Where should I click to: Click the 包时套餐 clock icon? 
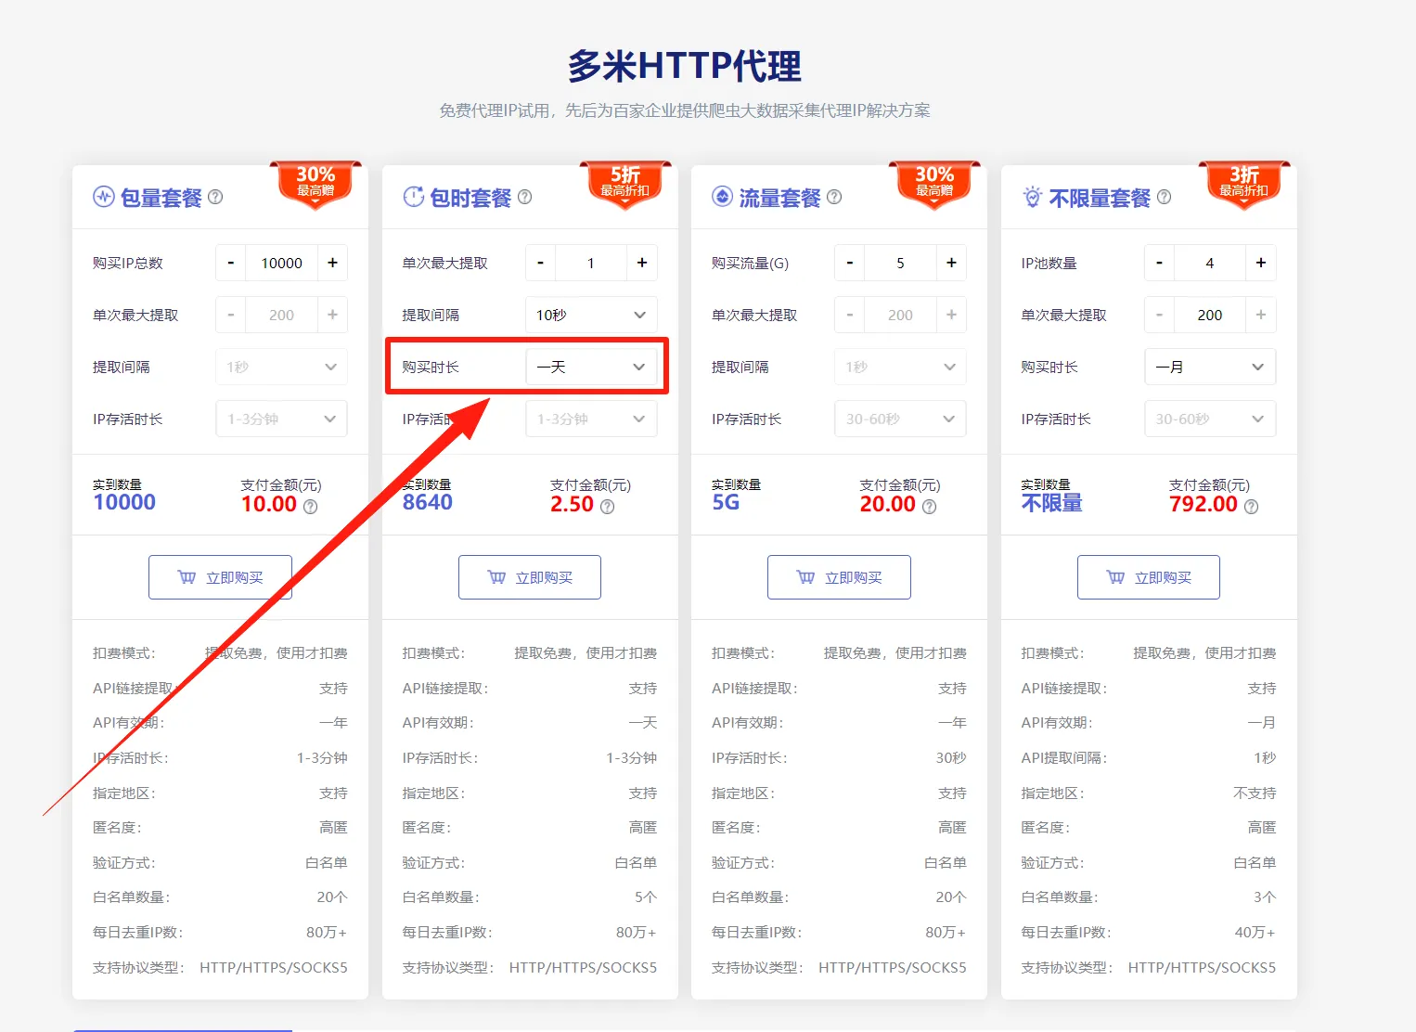point(413,197)
